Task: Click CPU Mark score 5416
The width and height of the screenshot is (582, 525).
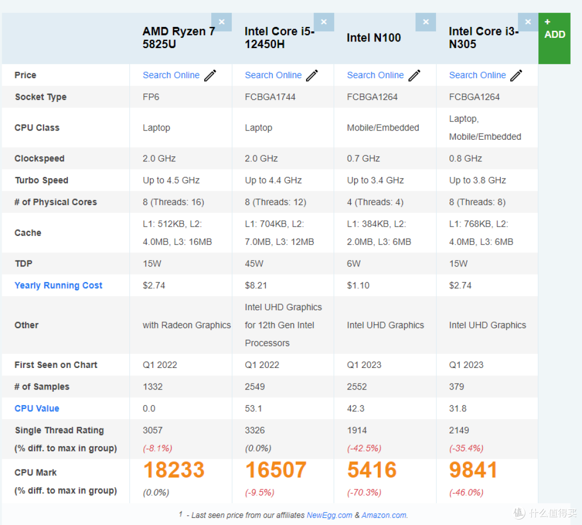Action: click(372, 469)
